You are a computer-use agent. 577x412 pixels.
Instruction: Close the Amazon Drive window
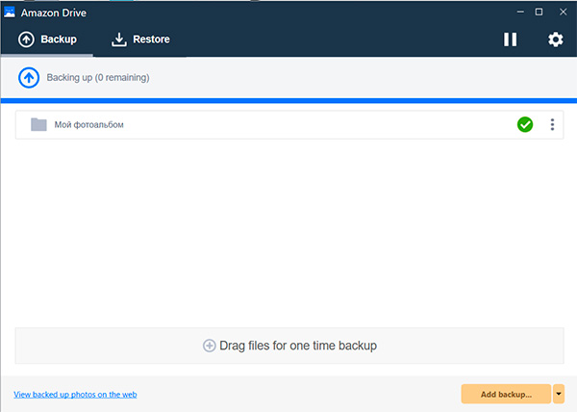(x=564, y=12)
